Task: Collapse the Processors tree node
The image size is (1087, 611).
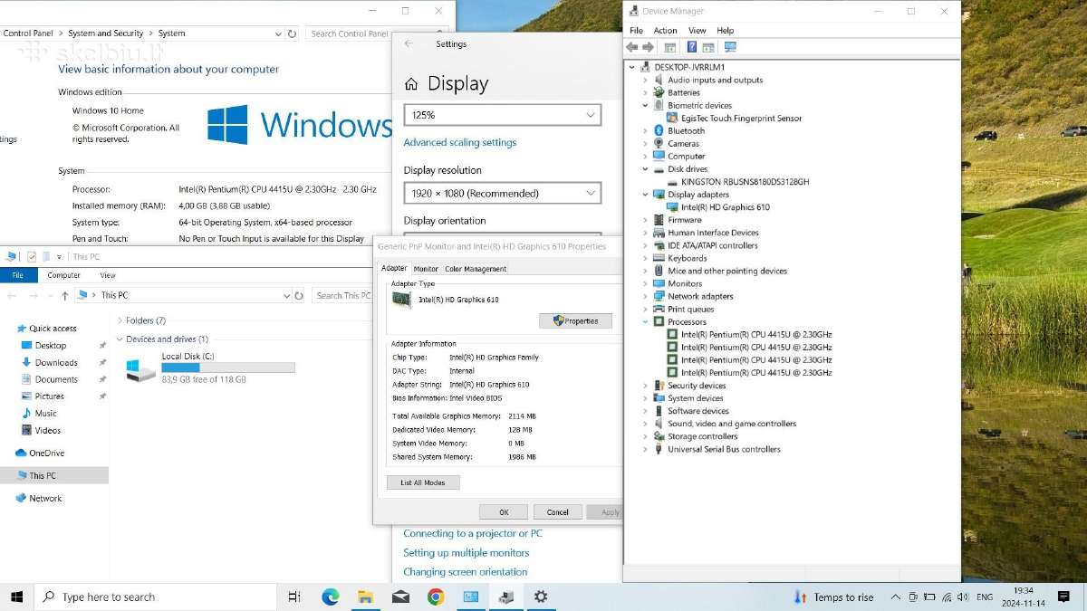Action: point(646,321)
